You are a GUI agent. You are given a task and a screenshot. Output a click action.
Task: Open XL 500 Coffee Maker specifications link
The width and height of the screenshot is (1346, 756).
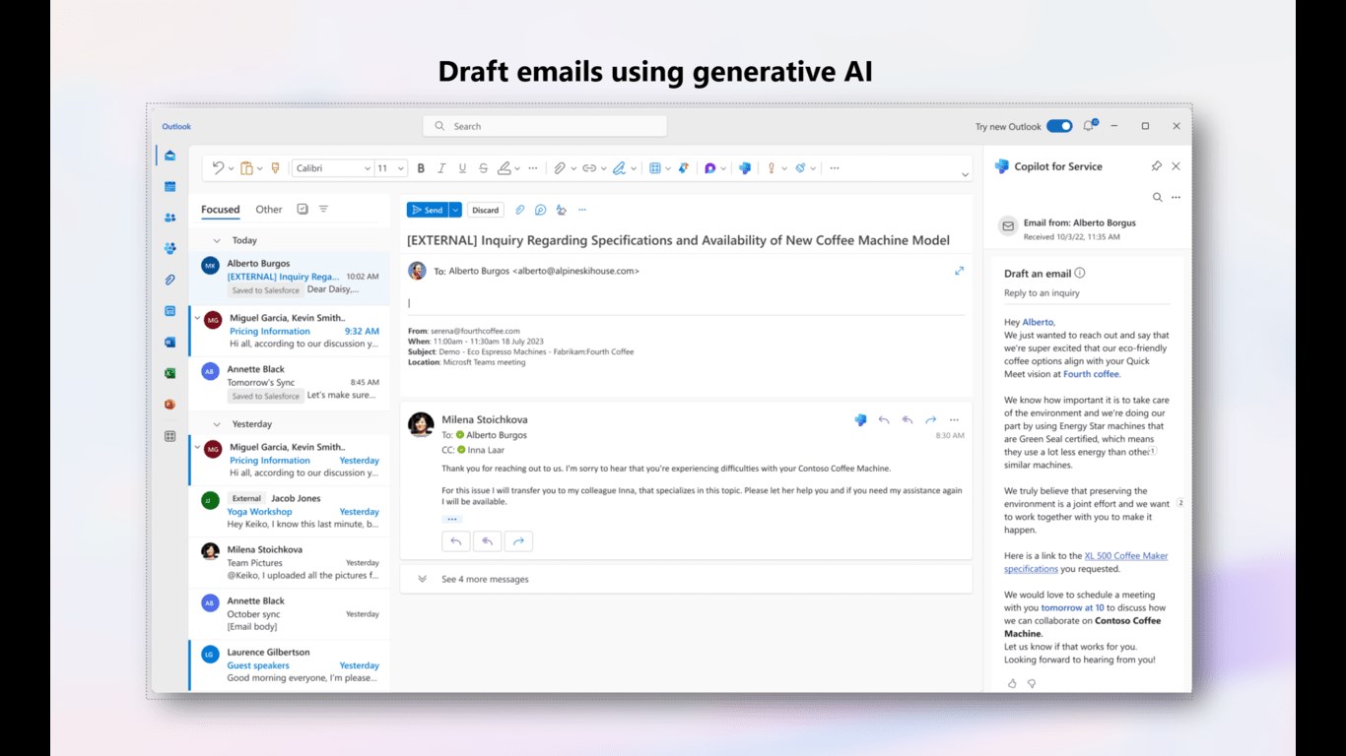[1086, 562]
